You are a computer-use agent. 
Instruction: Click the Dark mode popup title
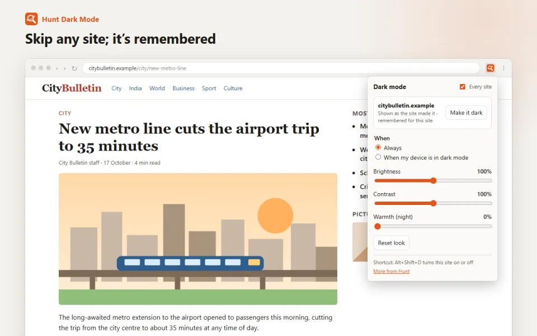pyautogui.click(x=390, y=87)
